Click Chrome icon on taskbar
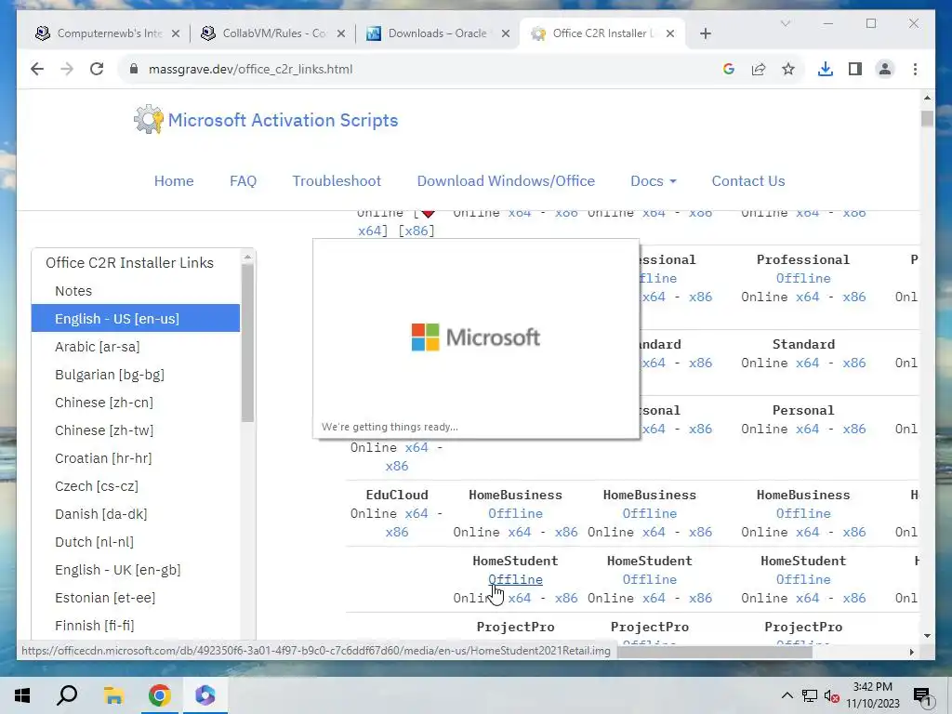This screenshot has width=952, height=714. (x=159, y=695)
